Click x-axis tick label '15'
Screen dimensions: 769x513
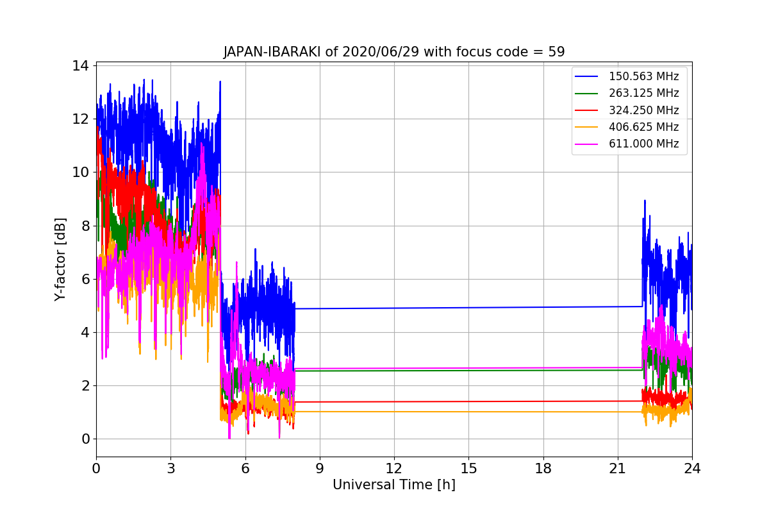[468, 468]
